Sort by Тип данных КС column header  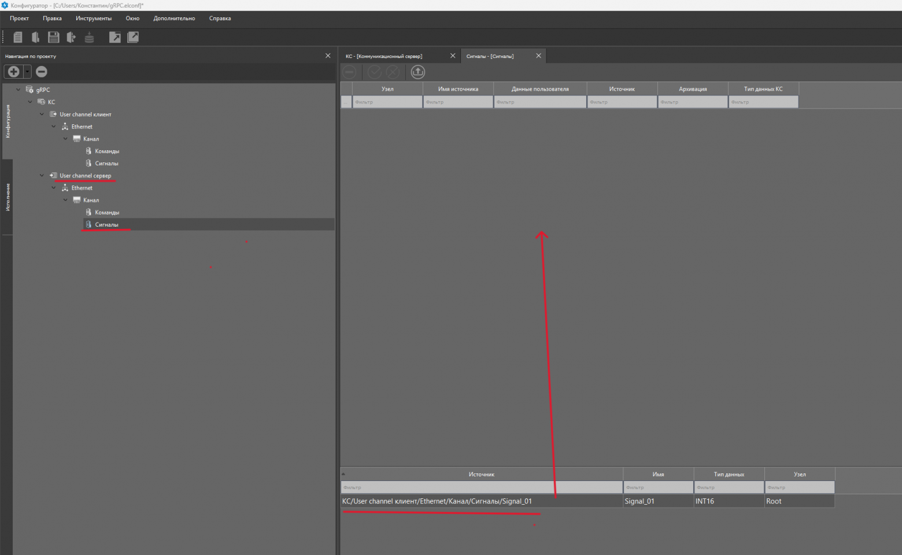763,89
